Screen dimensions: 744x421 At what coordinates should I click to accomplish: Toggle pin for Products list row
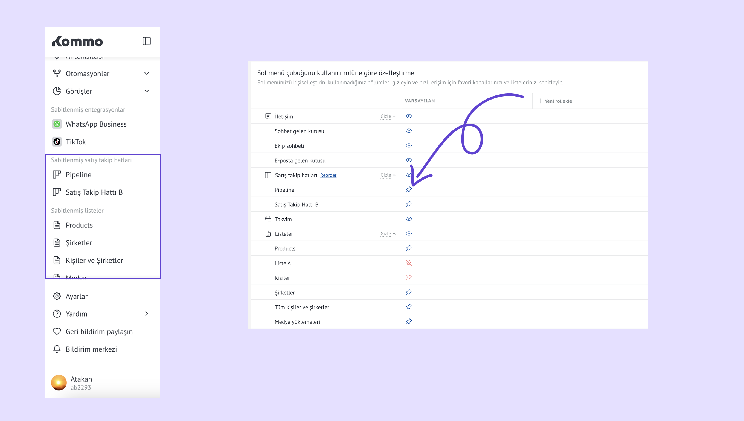coord(408,248)
